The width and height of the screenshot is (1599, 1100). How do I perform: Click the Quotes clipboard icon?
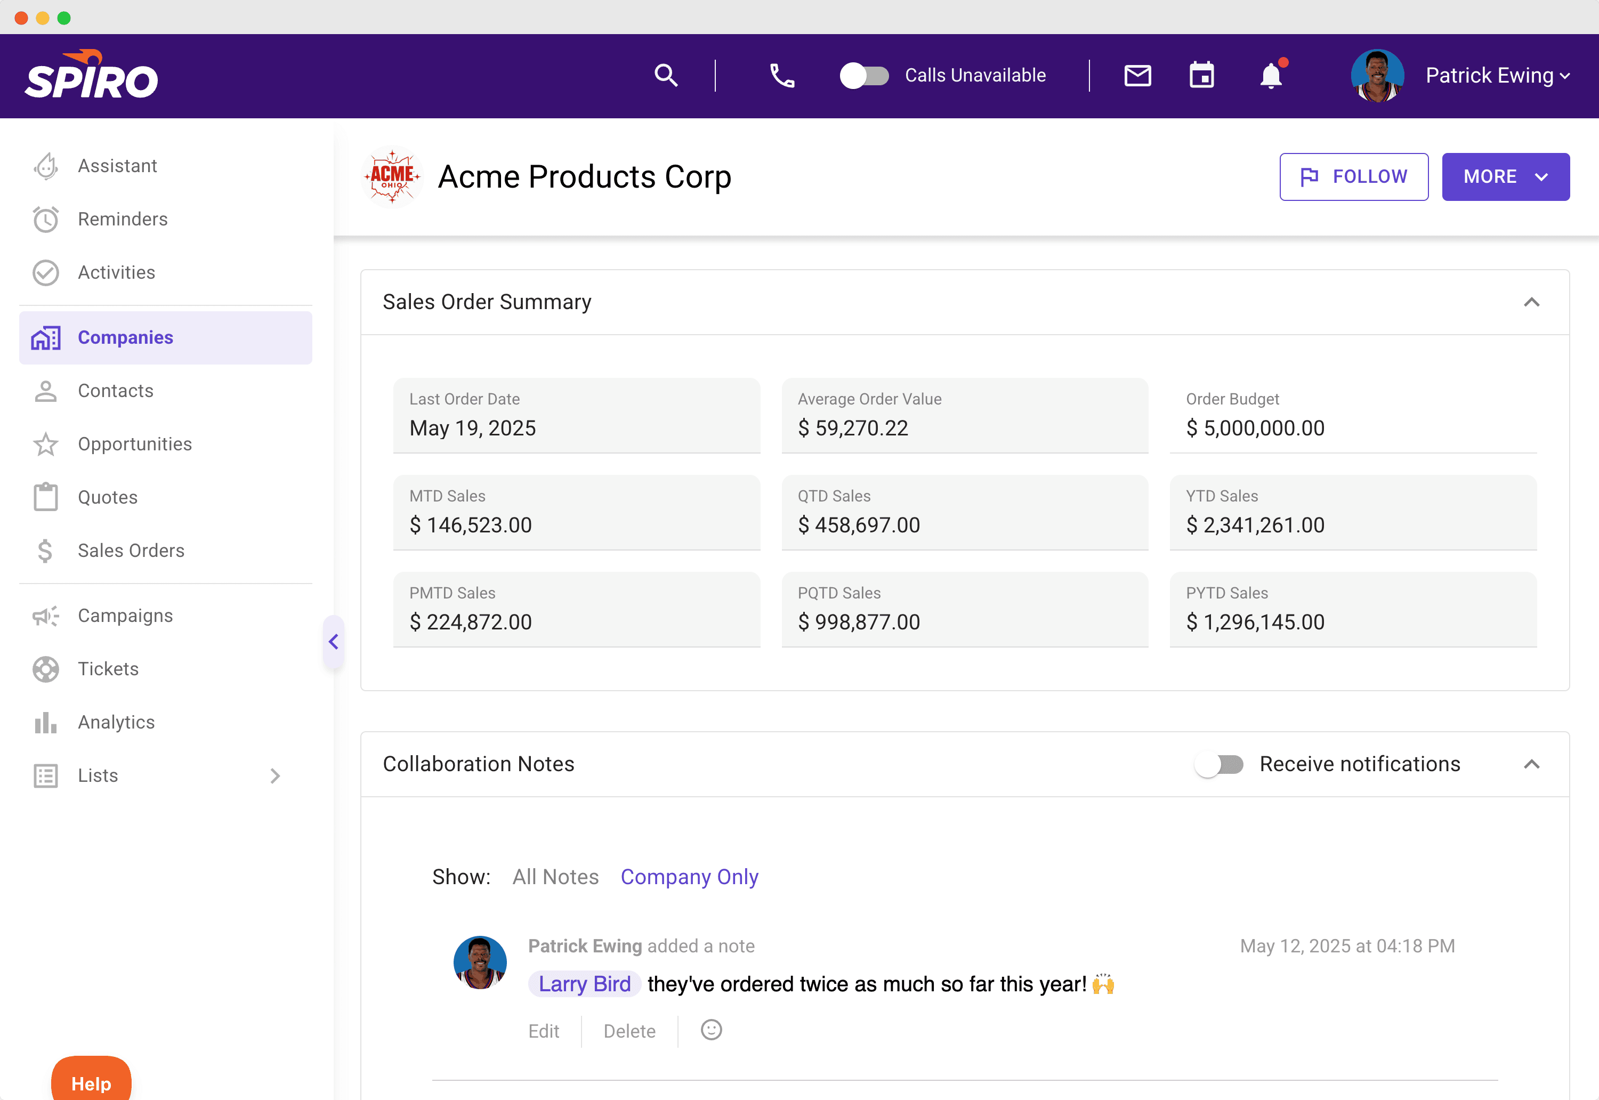coord(45,497)
